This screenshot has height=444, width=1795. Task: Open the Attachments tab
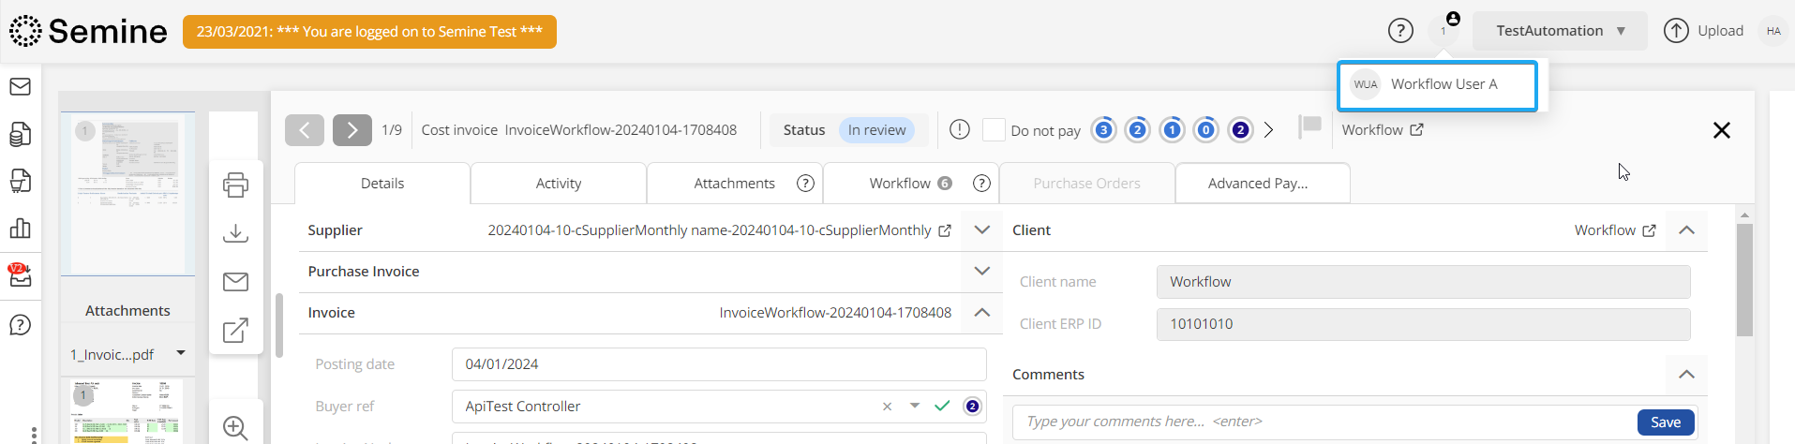point(734,184)
